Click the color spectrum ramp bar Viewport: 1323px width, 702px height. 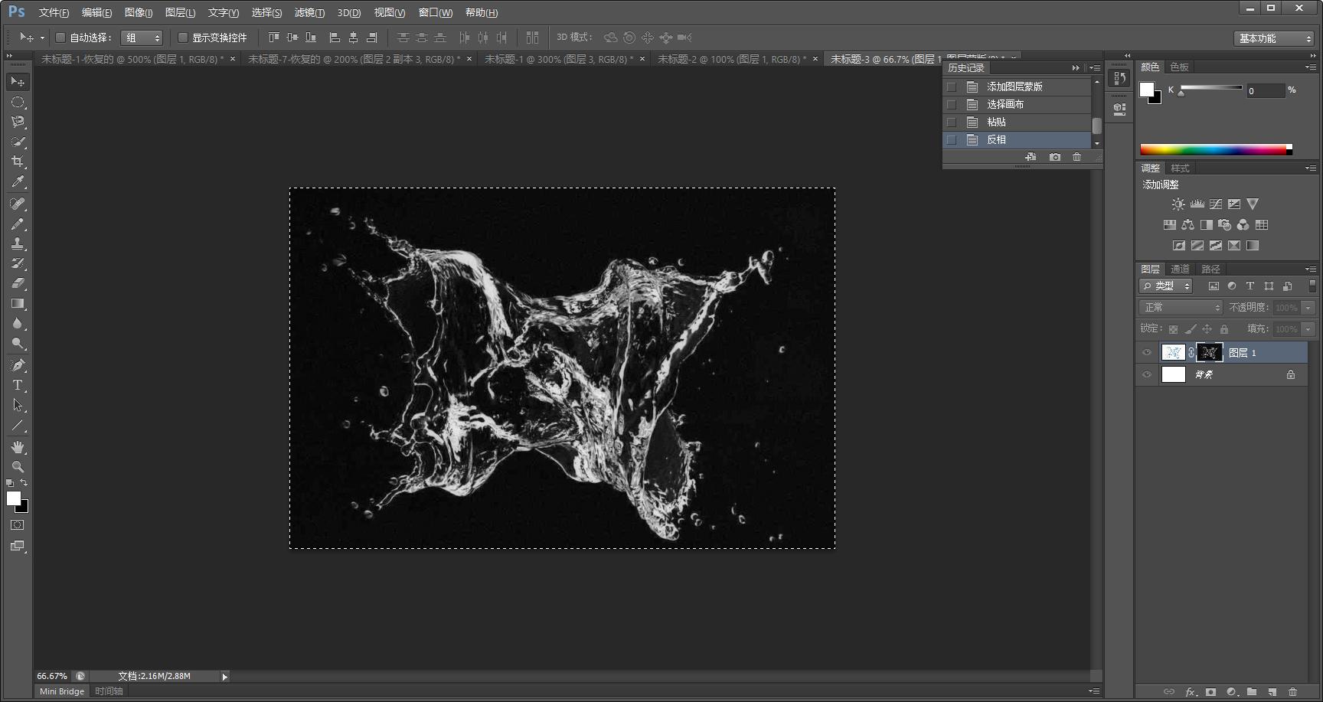(1215, 150)
